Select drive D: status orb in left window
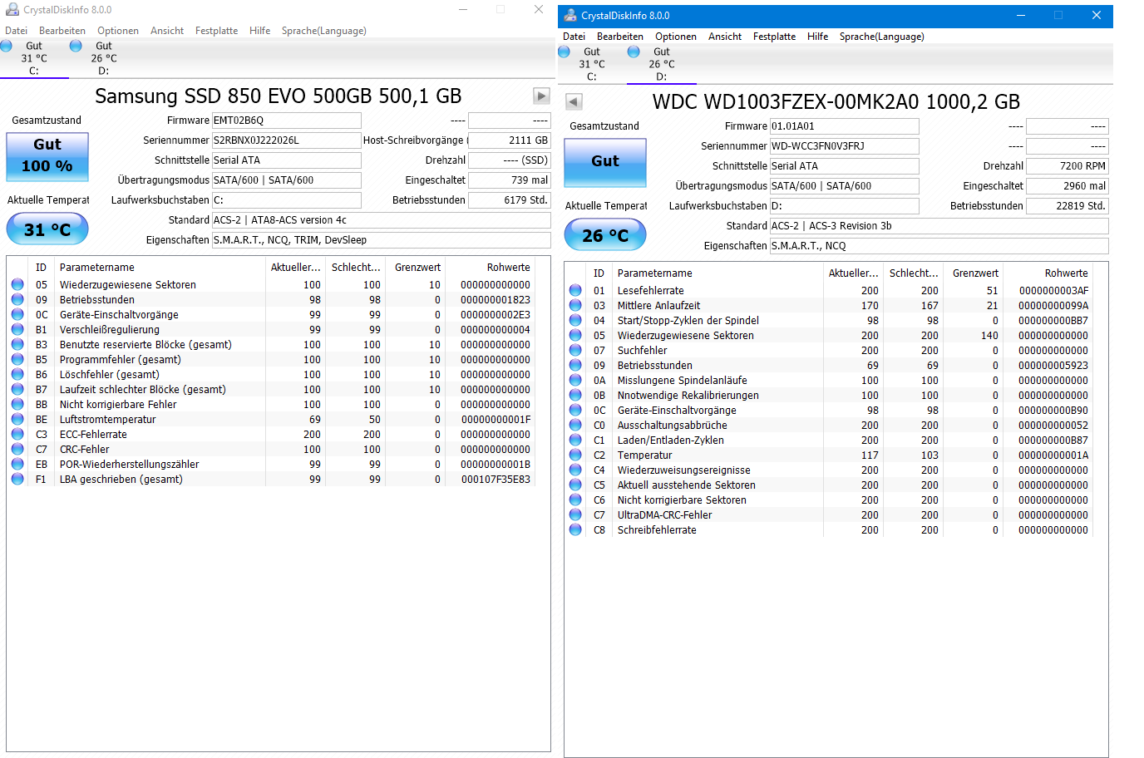Screen dimensions: 1144x758 (76, 46)
